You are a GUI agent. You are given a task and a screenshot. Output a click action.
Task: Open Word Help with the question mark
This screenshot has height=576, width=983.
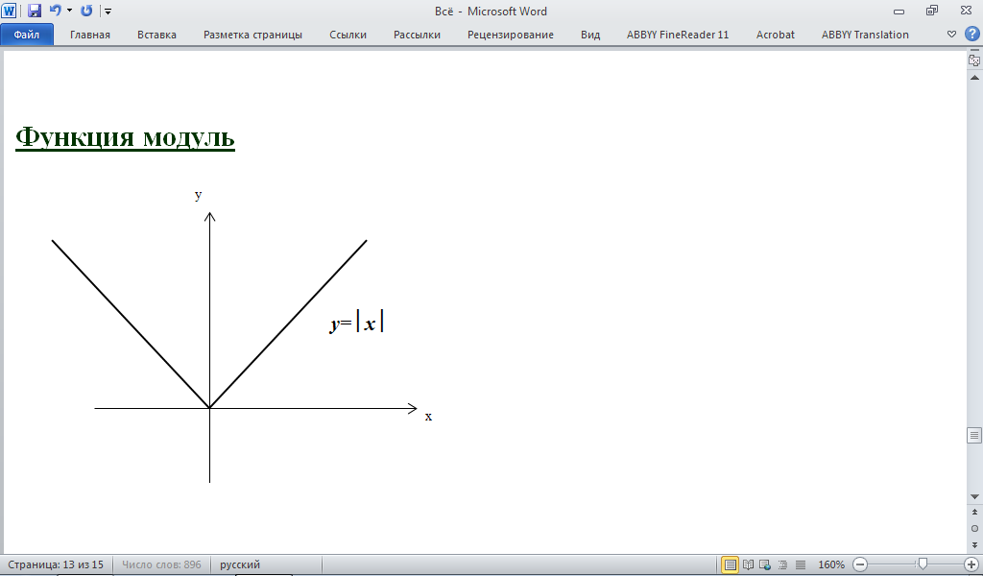tap(971, 34)
